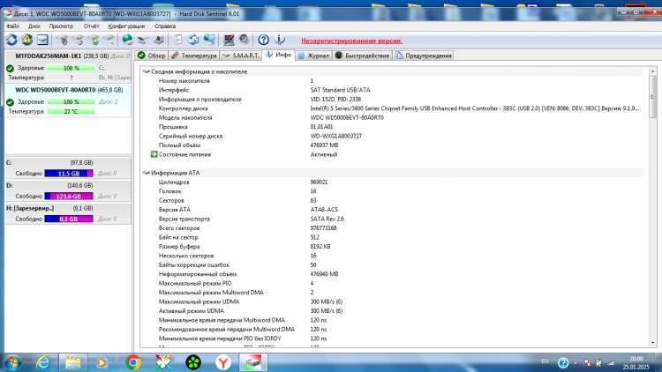Viewport: 662px width, 372px height.
Task: Select the Инфо tab
Action: pyautogui.click(x=279, y=55)
